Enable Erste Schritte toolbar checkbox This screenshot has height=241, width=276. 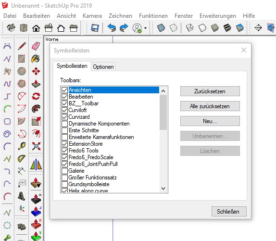coord(64,130)
